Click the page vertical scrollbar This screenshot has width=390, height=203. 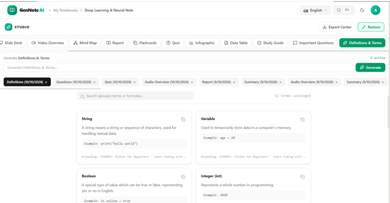pos(389,113)
